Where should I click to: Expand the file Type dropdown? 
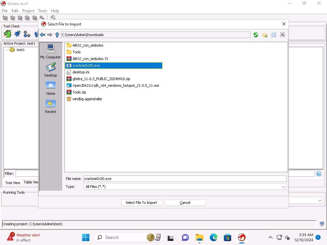[283, 187]
